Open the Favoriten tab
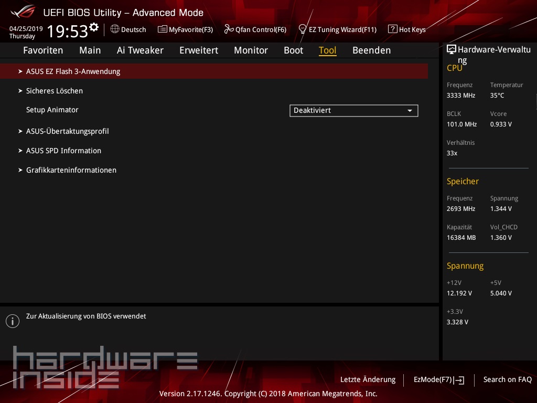The height and width of the screenshot is (403, 537). pyautogui.click(x=43, y=50)
